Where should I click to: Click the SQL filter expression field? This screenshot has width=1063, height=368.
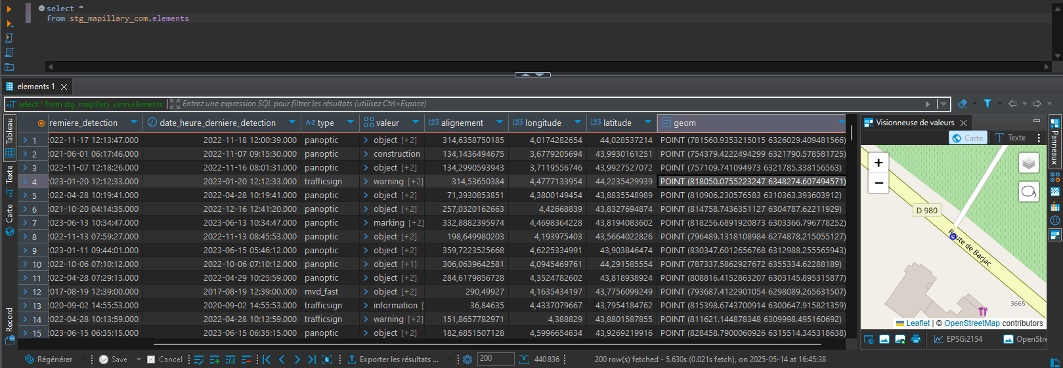tap(550, 104)
